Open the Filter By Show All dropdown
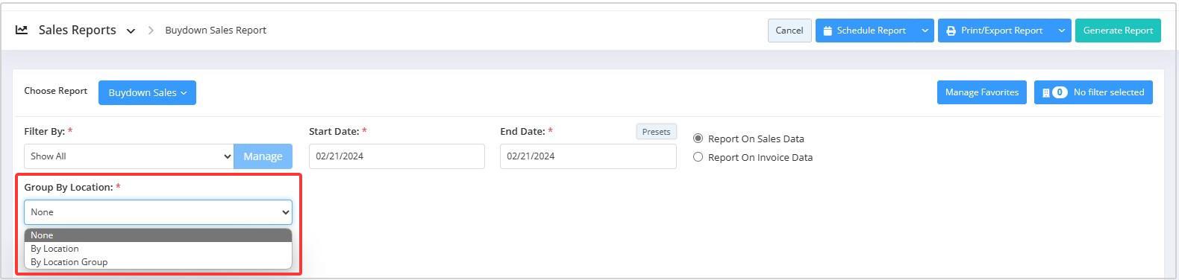1179x280 pixels. tap(129, 156)
